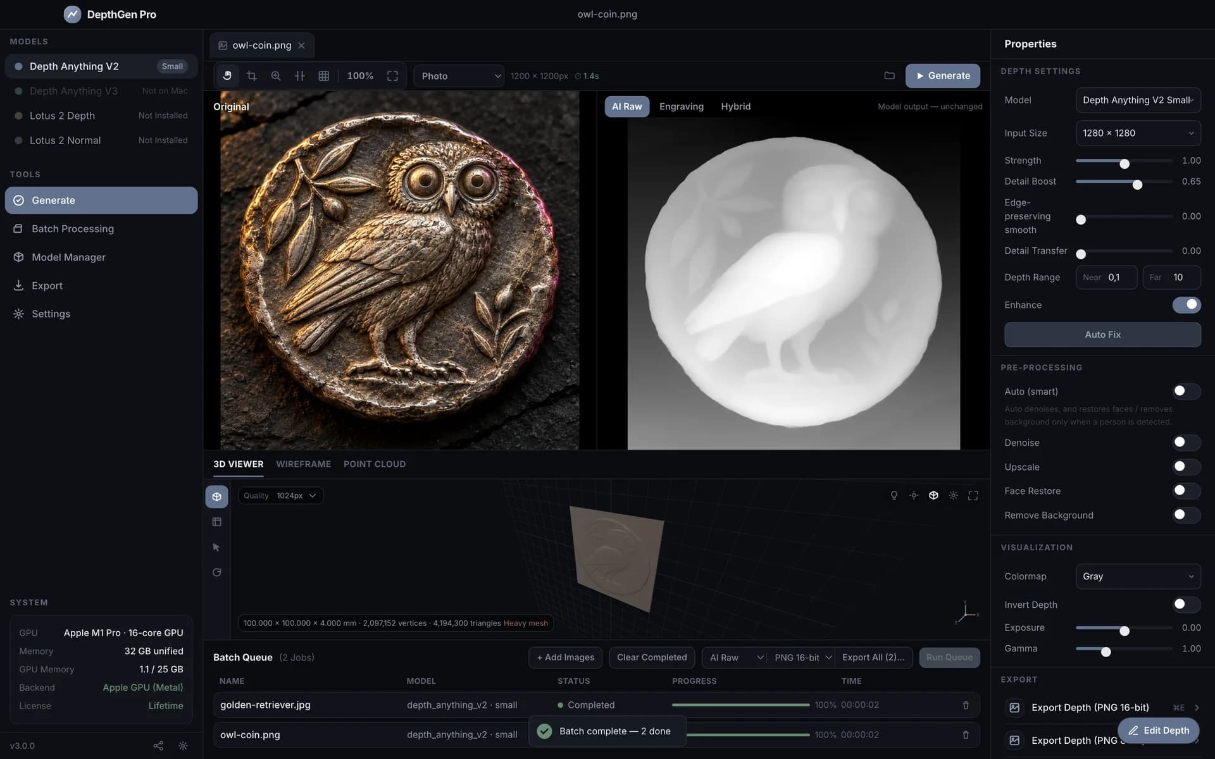Toggle the lightbulb lighting icon
Screen dimensions: 1215x759
[x=894, y=495]
